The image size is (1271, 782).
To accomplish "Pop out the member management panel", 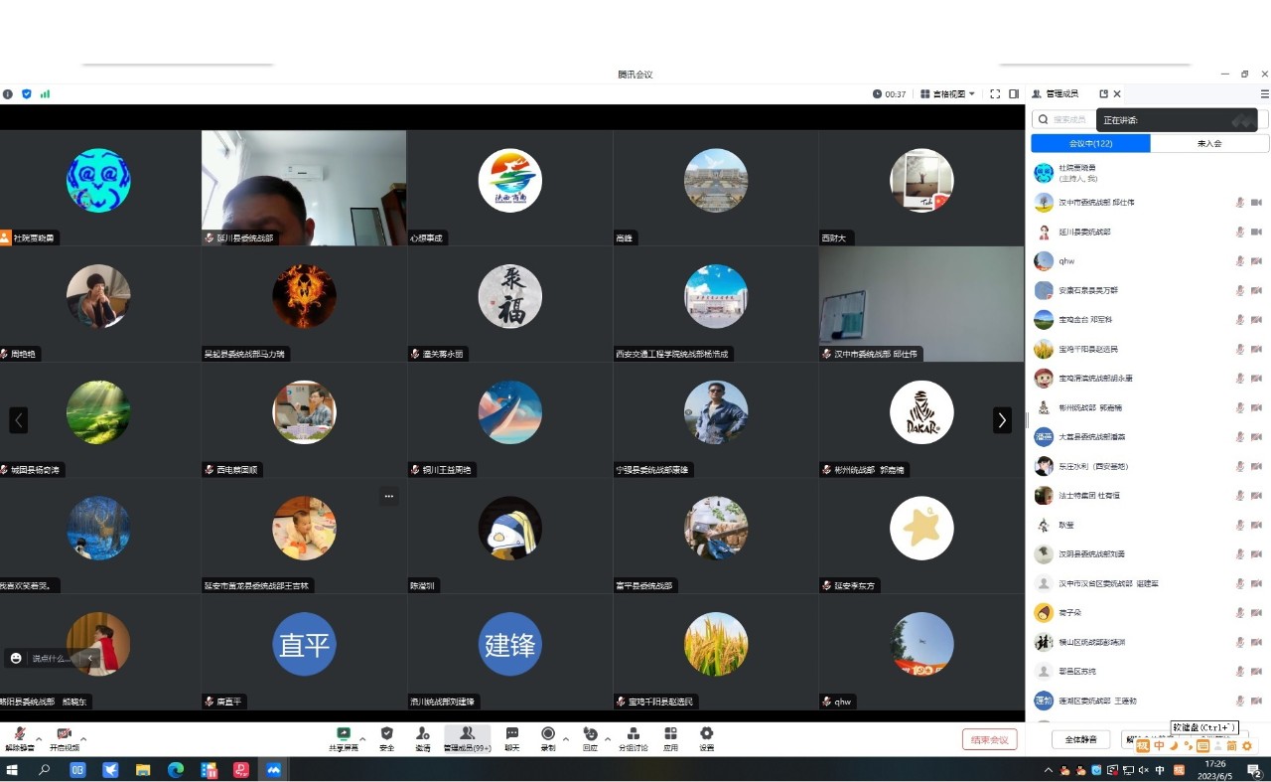I will (1103, 94).
